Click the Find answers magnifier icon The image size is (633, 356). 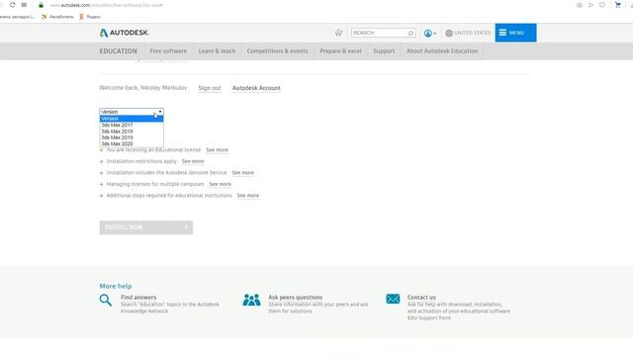[x=106, y=301]
